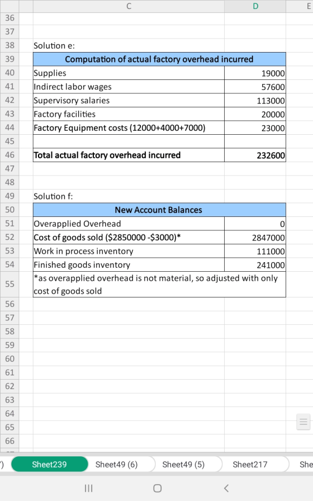Tap the Android recent apps navigation icon
The height and width of the screenshot is (501, 313).
(x=88, y=488)
